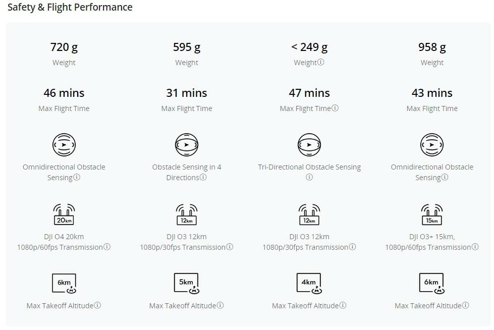Click the 20km transmission range icon
Viewport: 494px width, 330px height.
[64, 214]
